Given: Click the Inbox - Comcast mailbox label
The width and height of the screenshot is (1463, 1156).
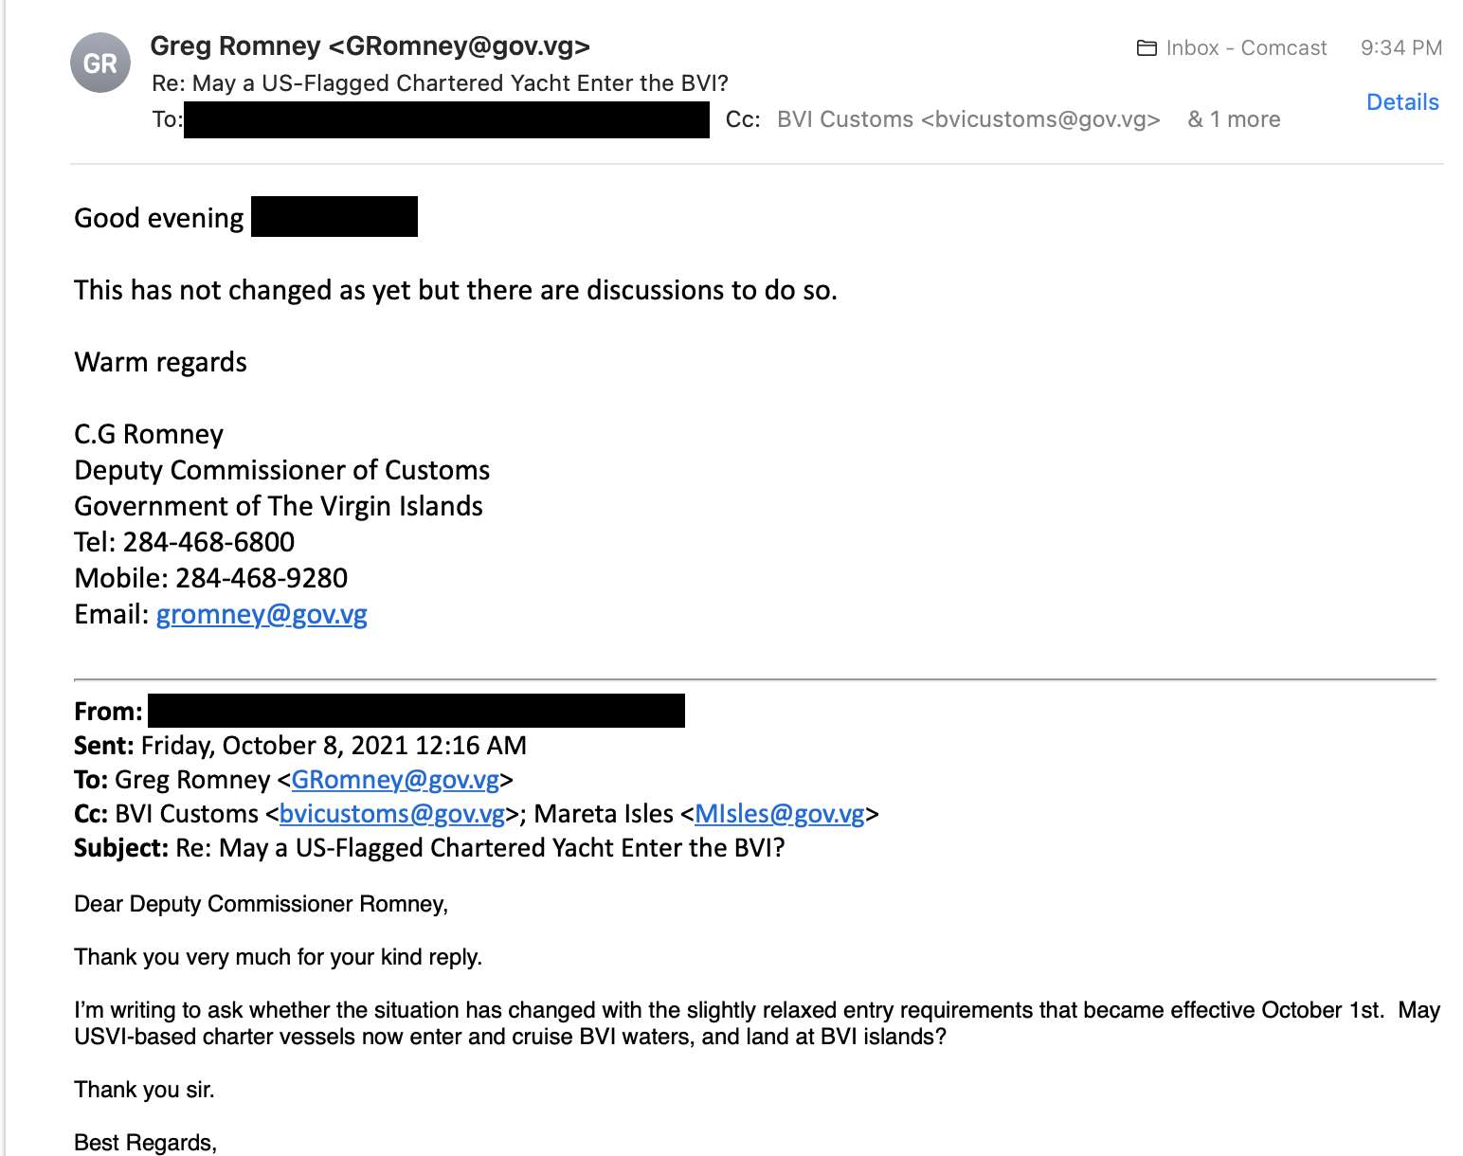Looking at the screenshot, I should (1246, 48).
